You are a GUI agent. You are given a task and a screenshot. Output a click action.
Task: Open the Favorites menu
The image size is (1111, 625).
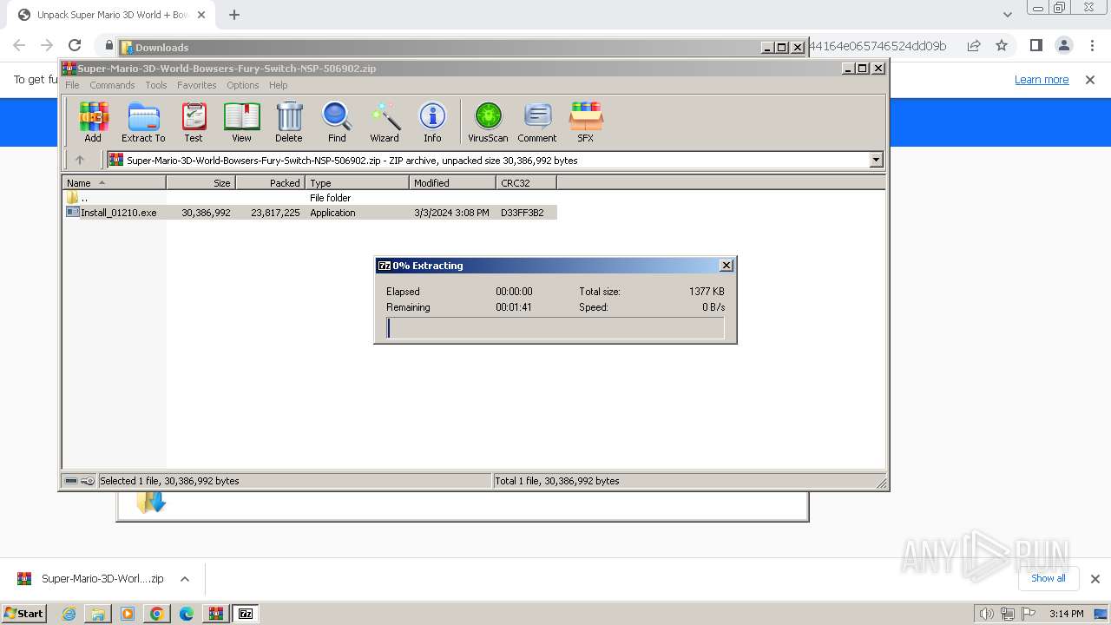coord(197,85)
